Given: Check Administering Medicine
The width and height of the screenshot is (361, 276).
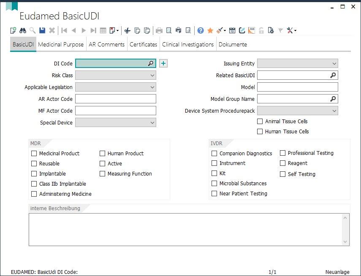Looking at the screenshot, I should point(34,194).
